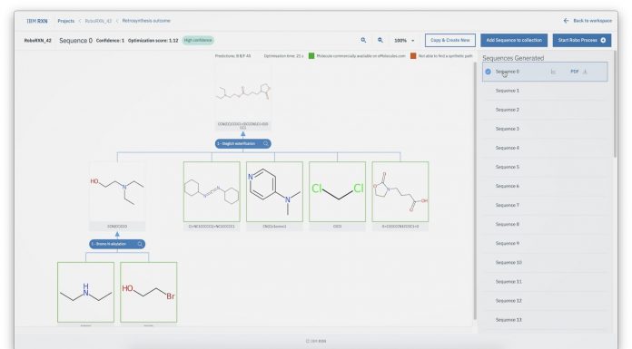Click the Start Robo Process button
The image size is (632, 349).
(582, 40)
